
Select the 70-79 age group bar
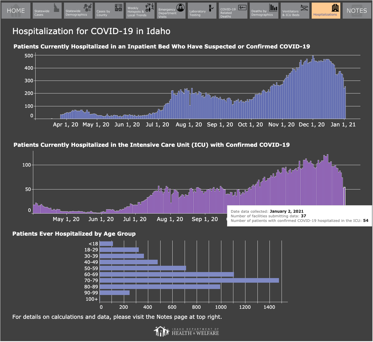189,280
